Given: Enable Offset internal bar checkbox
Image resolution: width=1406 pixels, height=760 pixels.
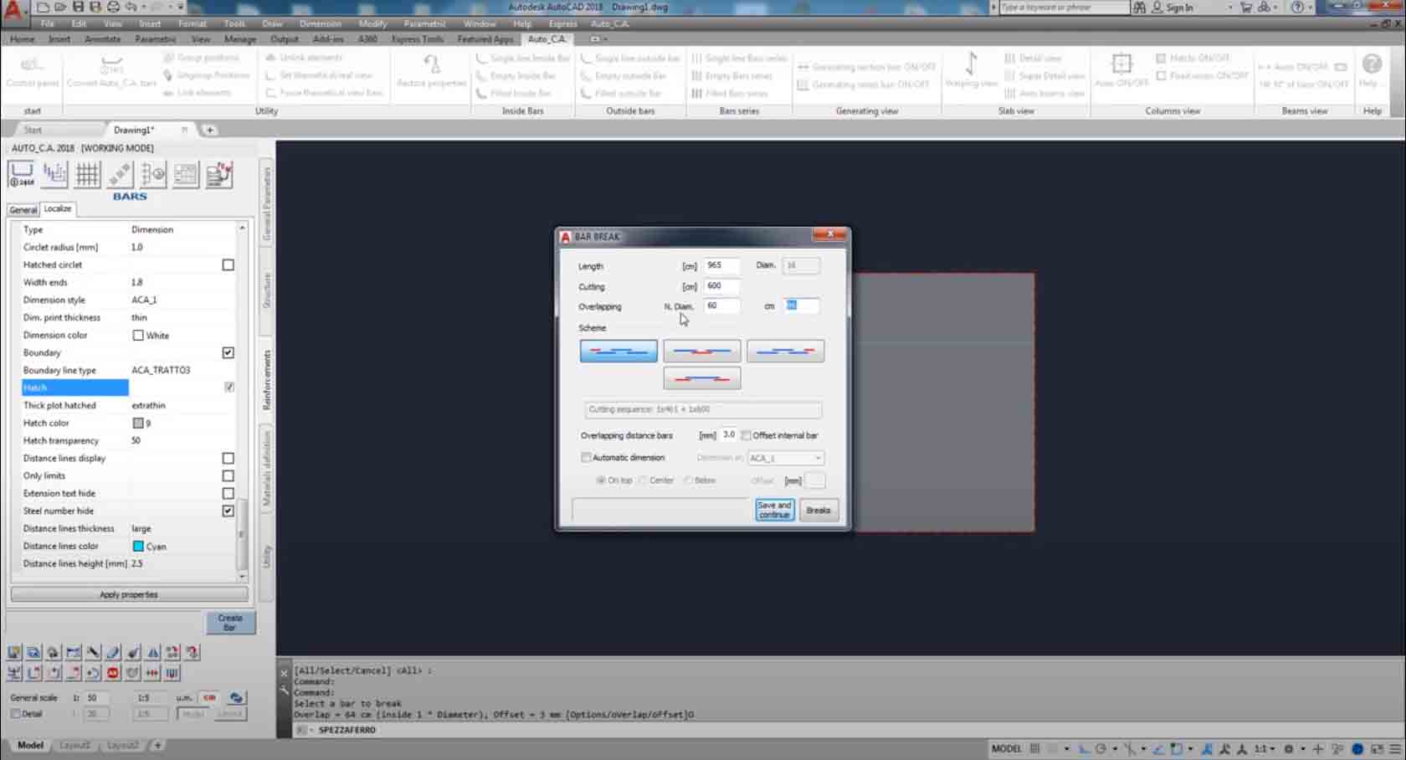Looking at the screenshot, I should [746, 435].
